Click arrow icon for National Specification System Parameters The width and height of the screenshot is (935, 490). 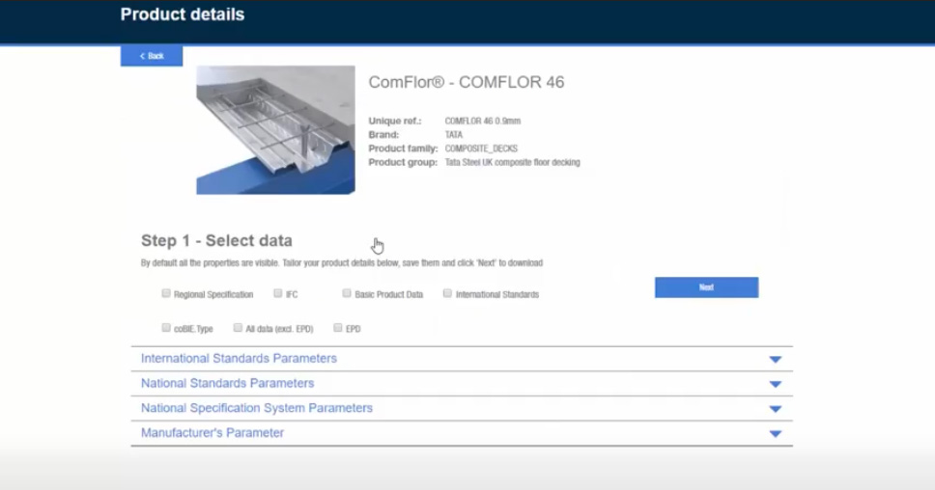point(775,409)
